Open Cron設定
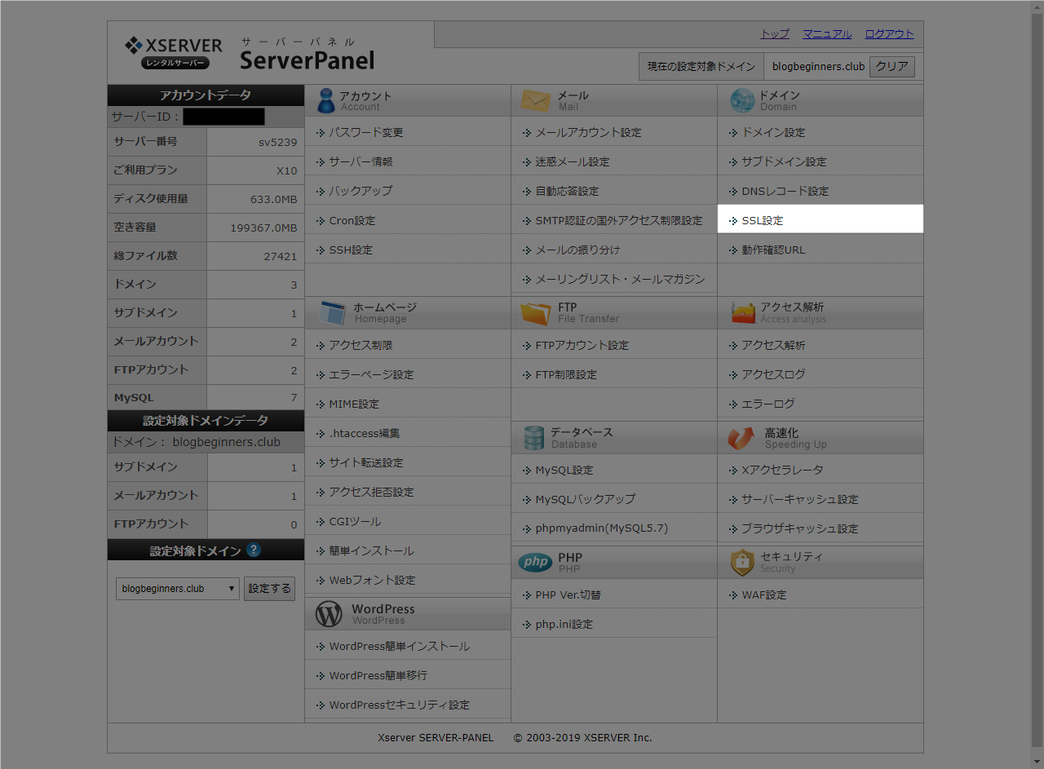 [352, 220]
